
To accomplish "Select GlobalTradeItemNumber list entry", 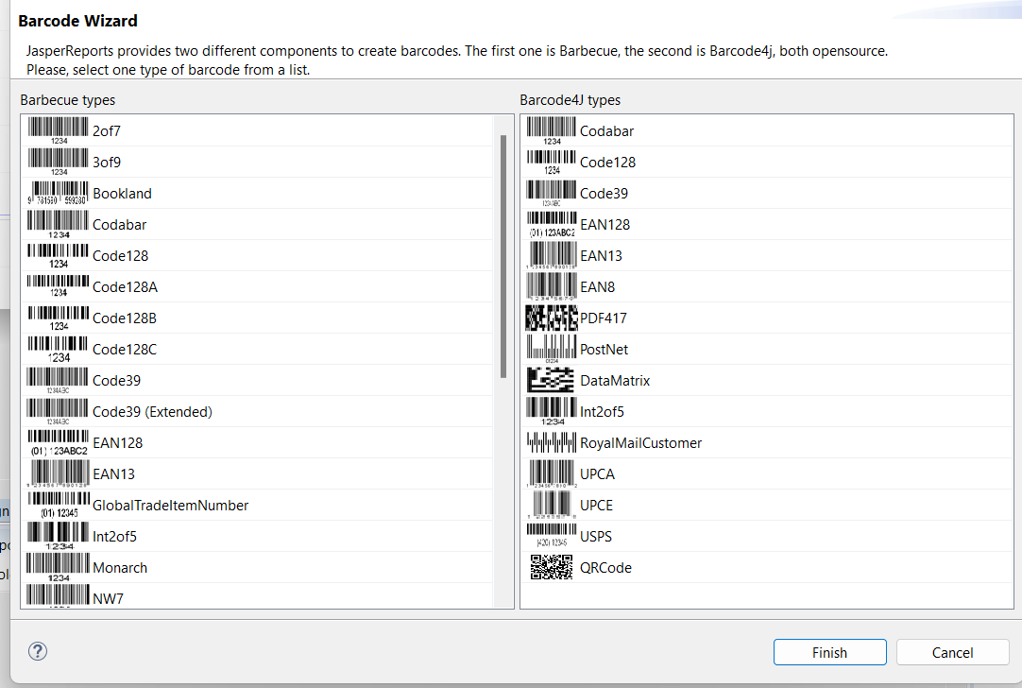I will 170,506.
